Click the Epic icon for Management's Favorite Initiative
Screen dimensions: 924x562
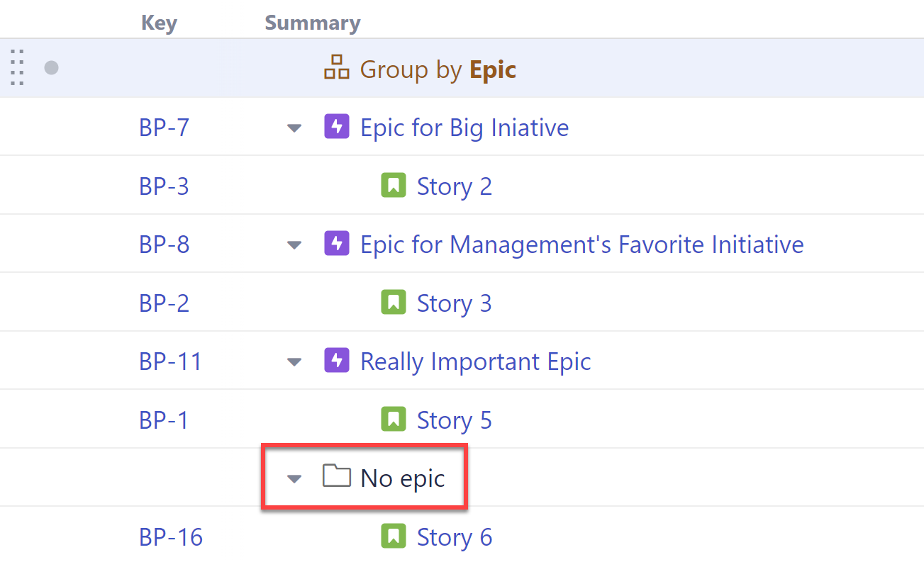click(x=337, y=244)
